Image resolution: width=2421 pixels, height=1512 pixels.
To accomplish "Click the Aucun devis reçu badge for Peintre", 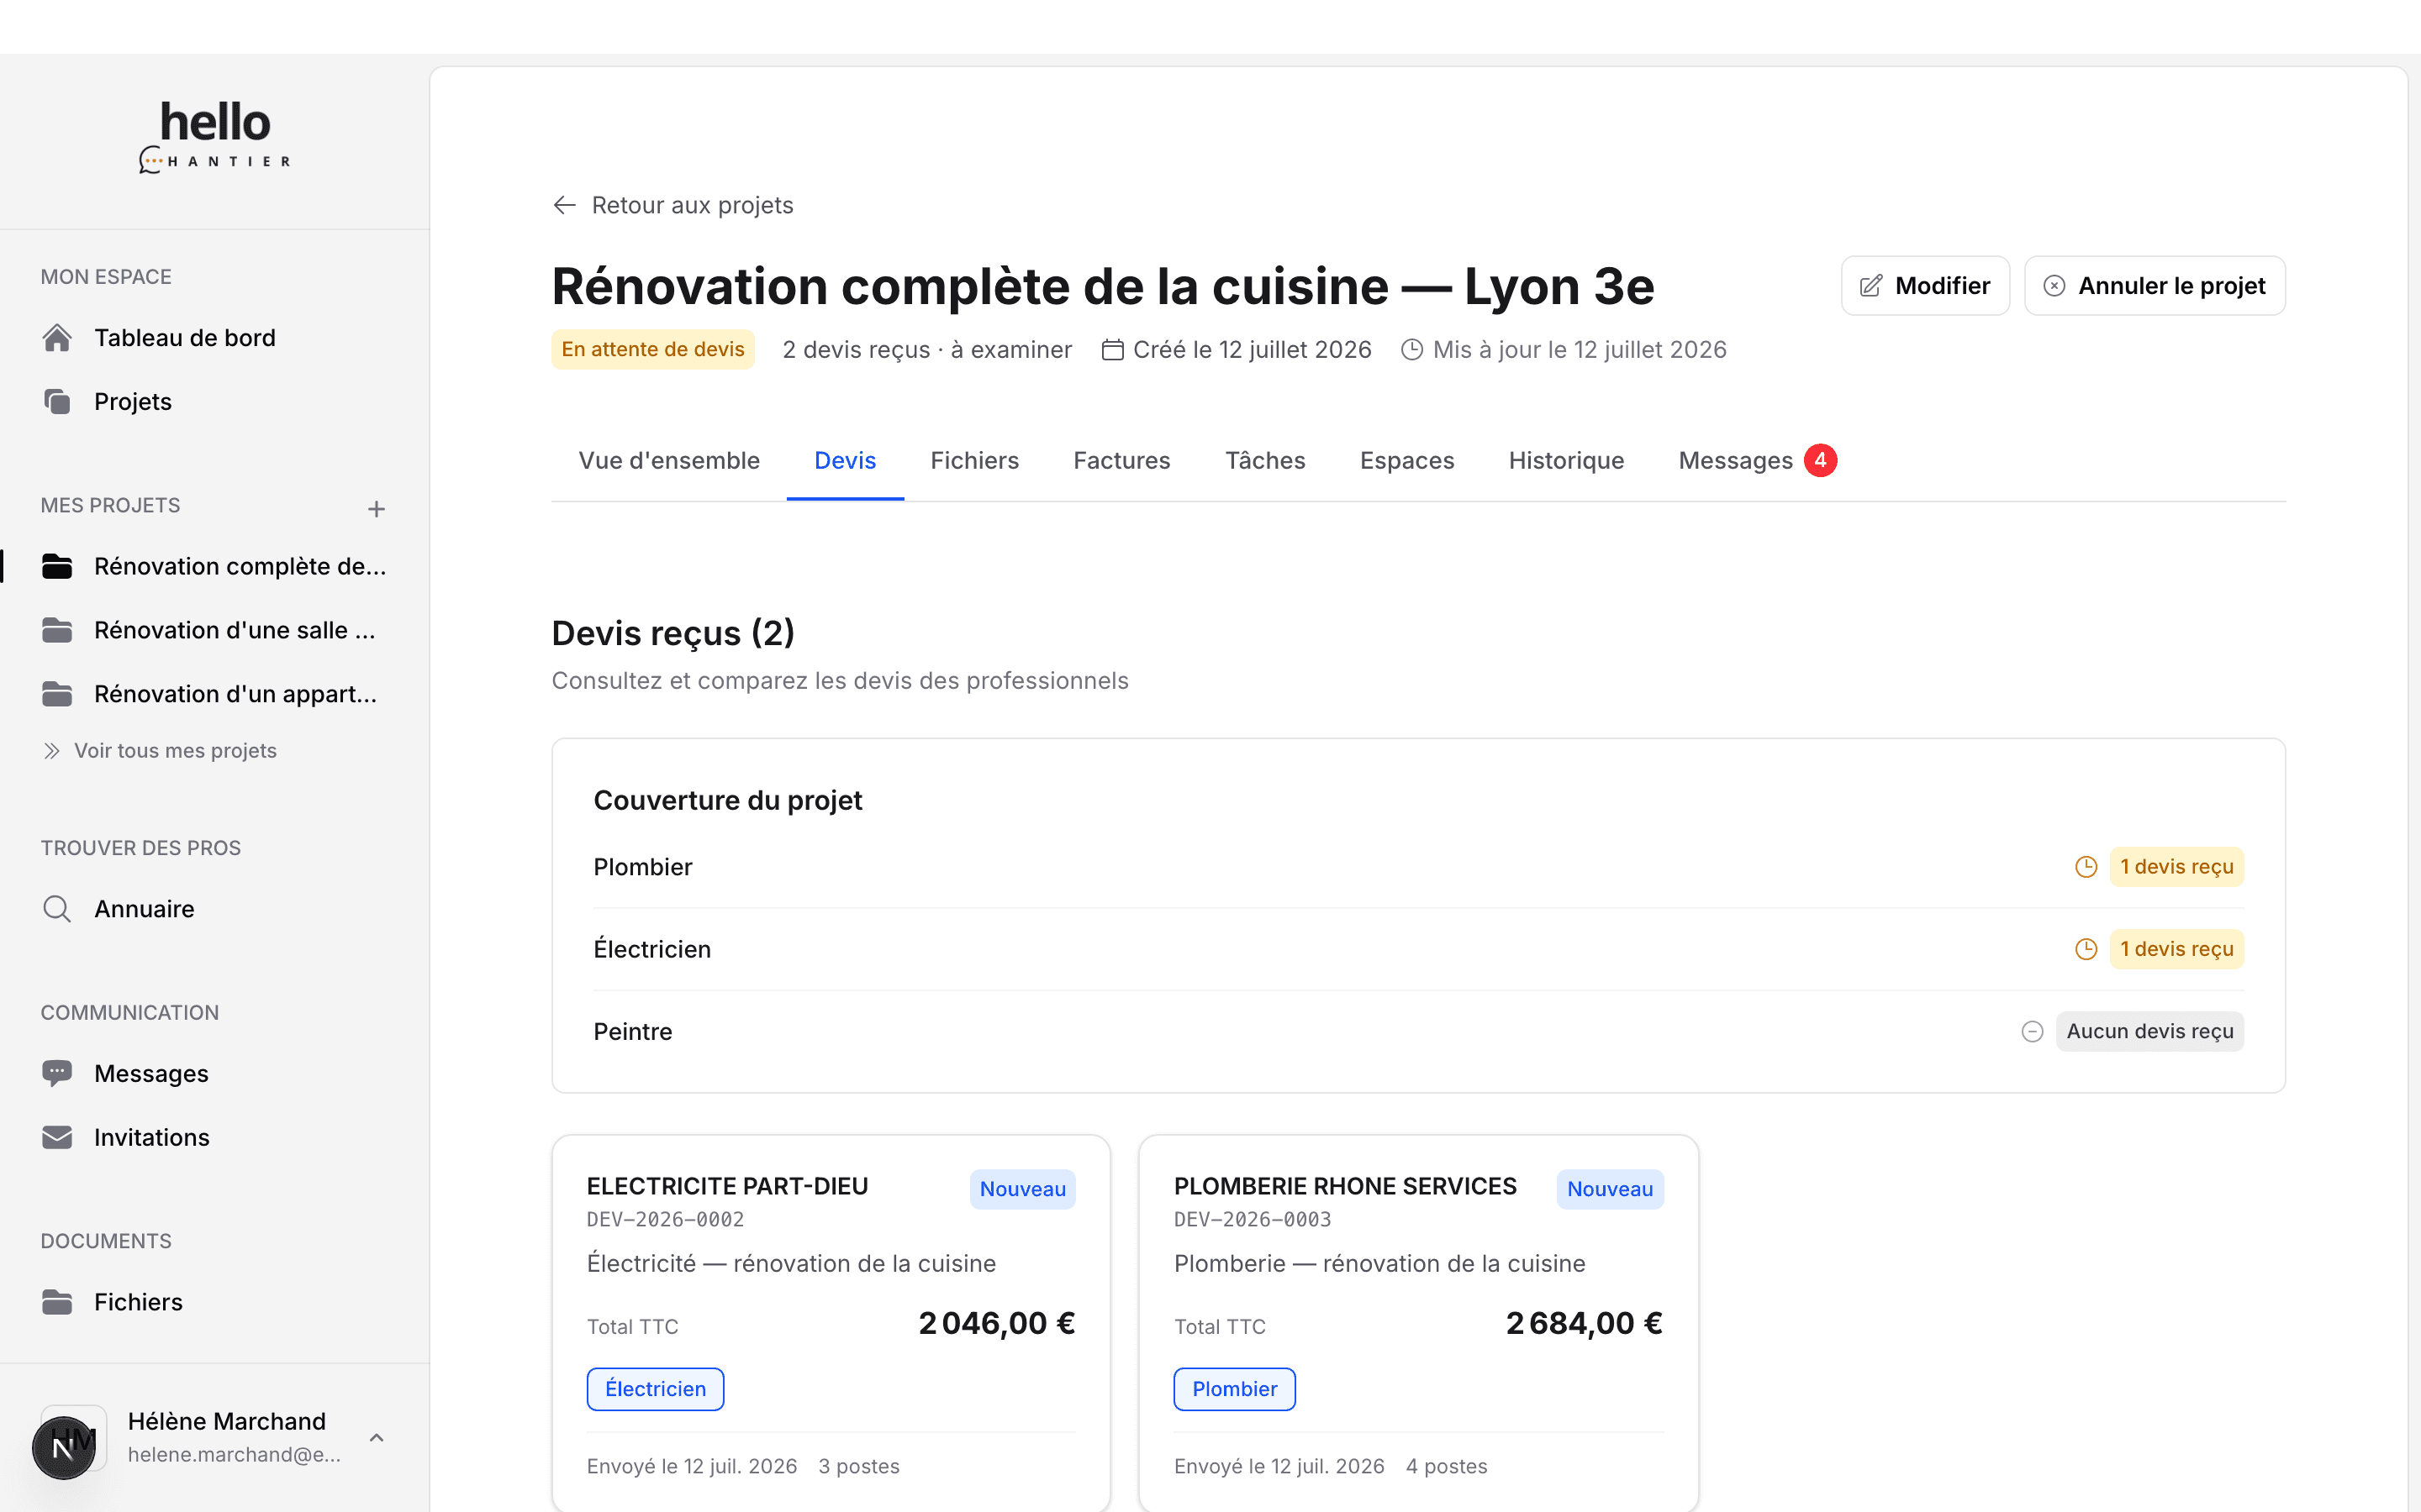I will (x=2149, y=1032).
